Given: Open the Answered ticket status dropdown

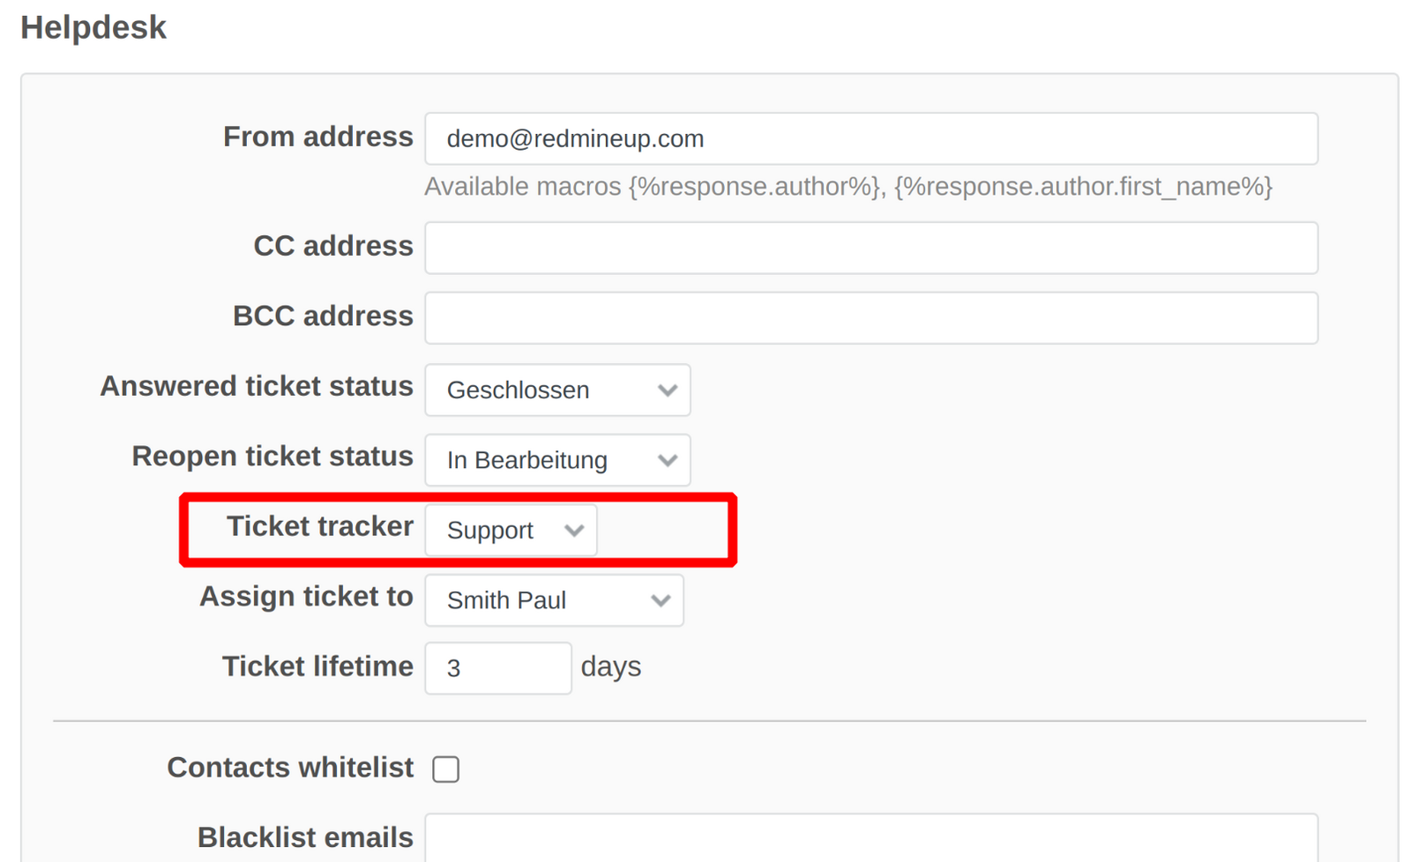Looking at the screenshot, I should tap(557, 390).
